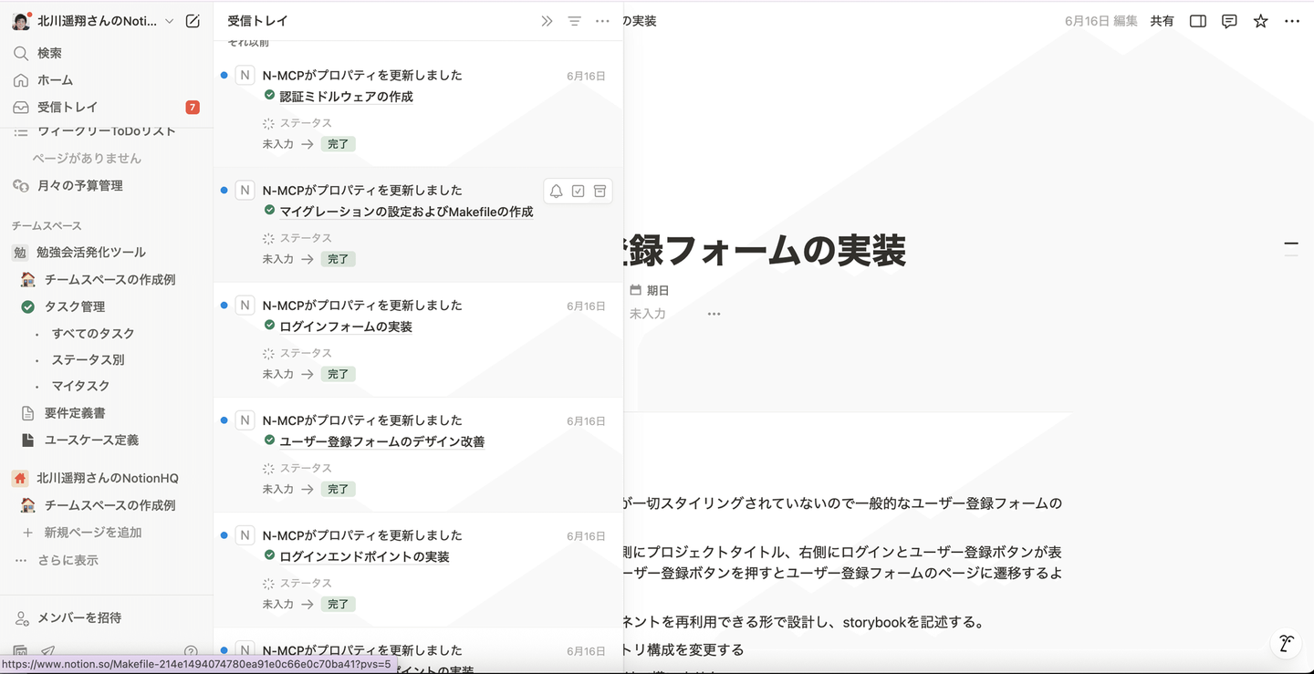Open the page comments icon
1314x674 pixels.
click(x=1229, y=21)
